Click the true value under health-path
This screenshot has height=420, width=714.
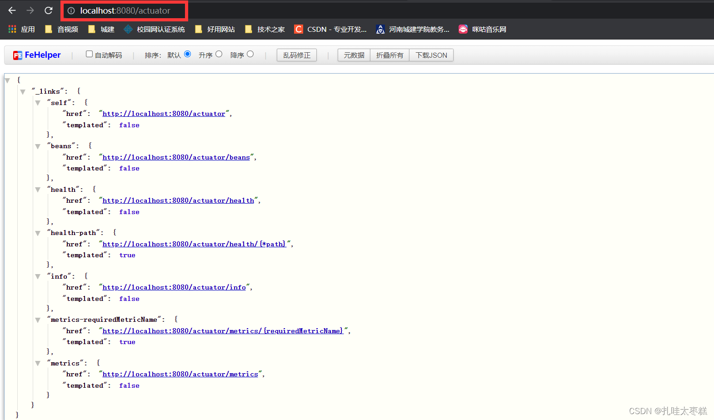click(x=127, y=255)
